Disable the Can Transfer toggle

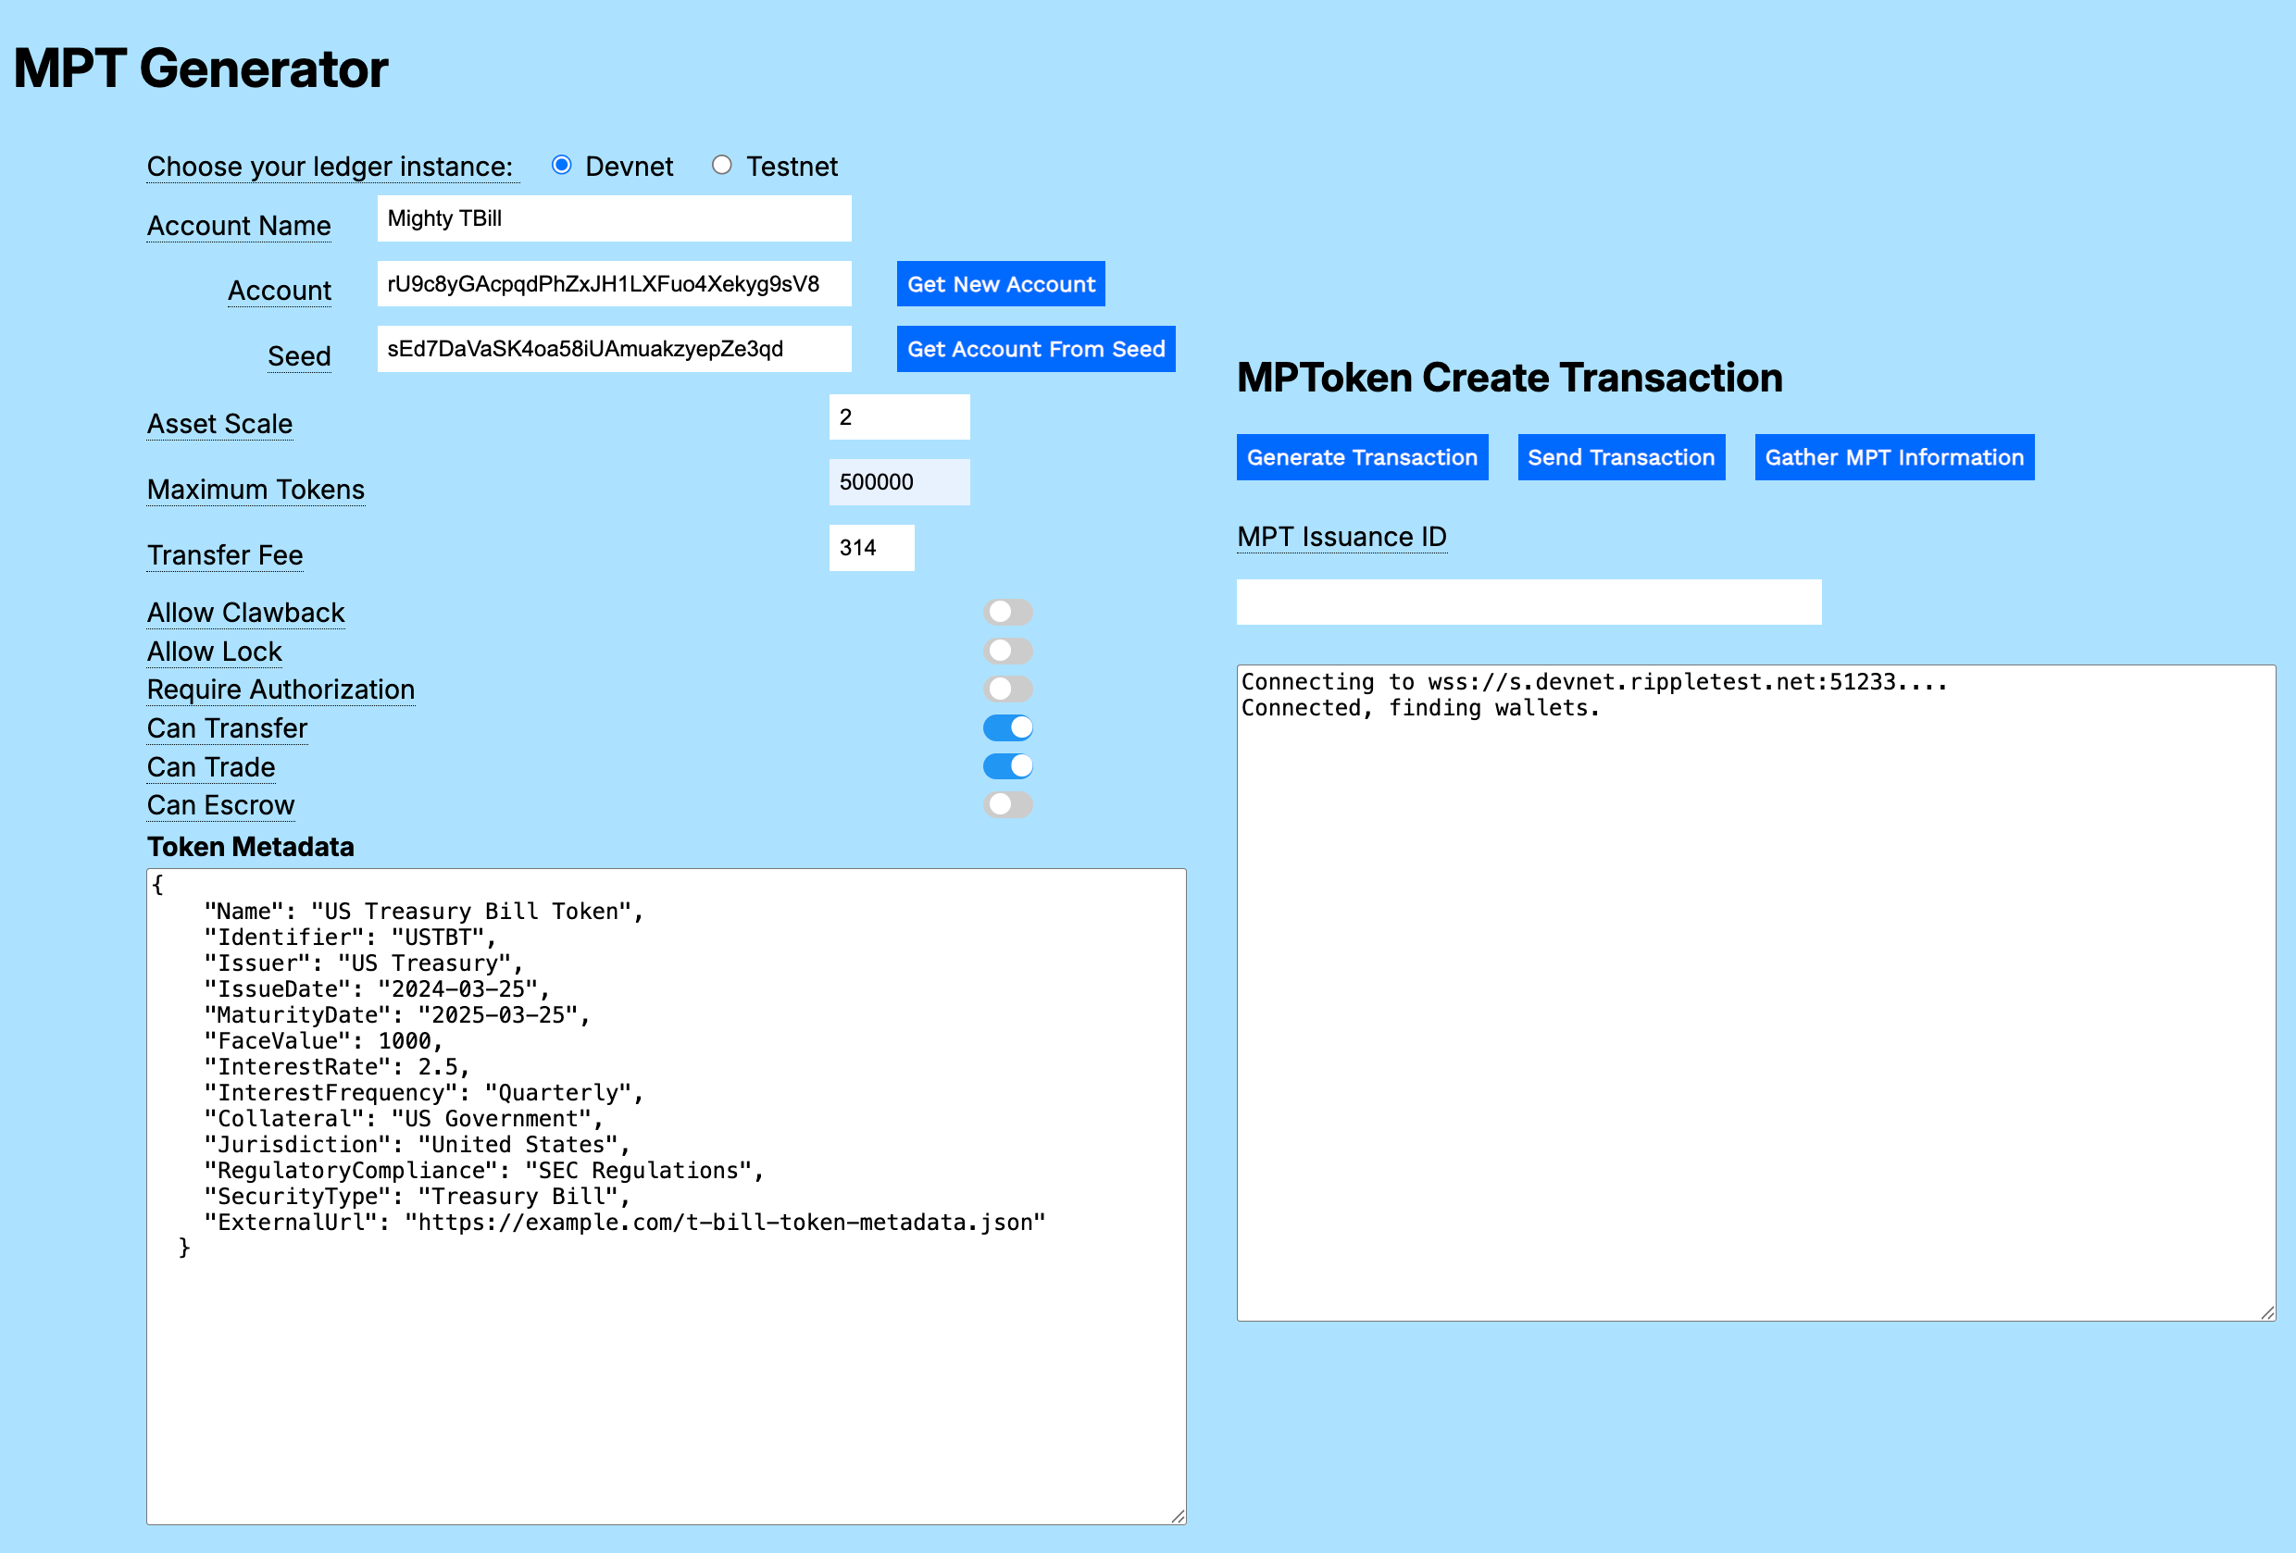coord(1006,727)
